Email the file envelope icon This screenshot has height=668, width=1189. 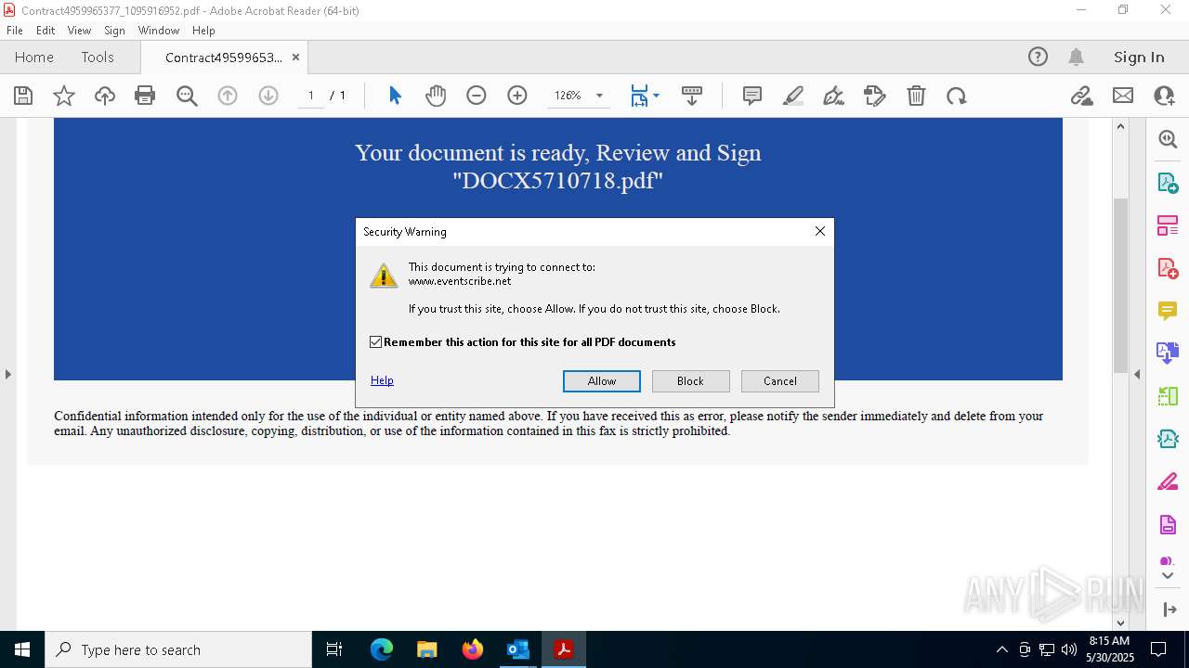pyautogui.click(x=1123, y=96)
